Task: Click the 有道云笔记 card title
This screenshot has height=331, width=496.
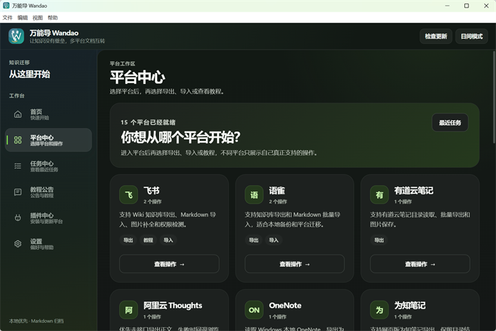Action: (414, 191)
